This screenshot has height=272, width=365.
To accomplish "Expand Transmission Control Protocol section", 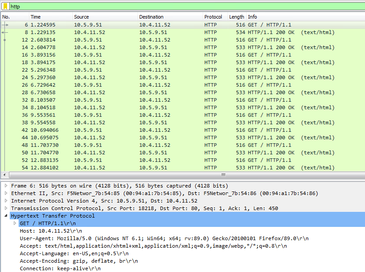I will coord(6,208).
